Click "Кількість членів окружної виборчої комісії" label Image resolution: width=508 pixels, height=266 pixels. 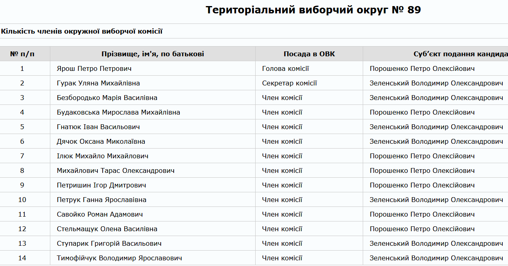tap(82, 31)
